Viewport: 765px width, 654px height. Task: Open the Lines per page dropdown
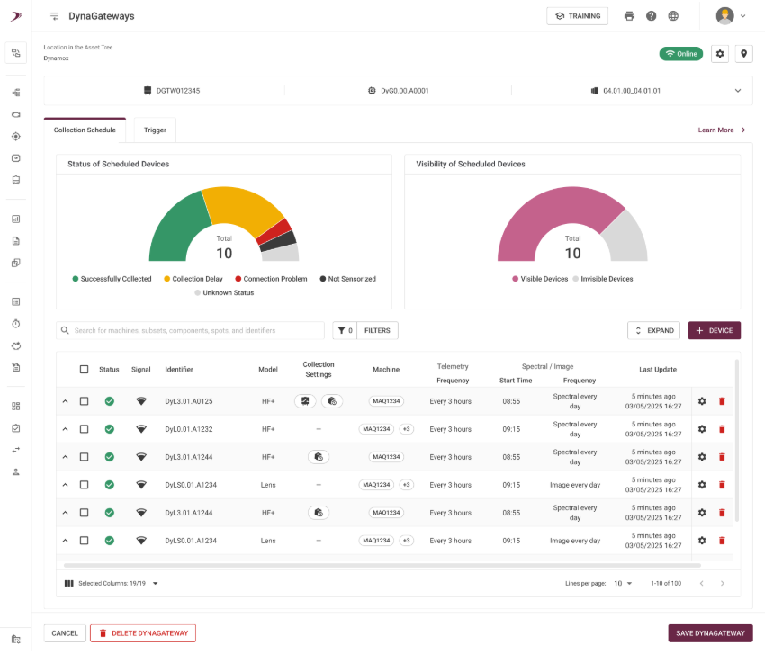(623, 584)
